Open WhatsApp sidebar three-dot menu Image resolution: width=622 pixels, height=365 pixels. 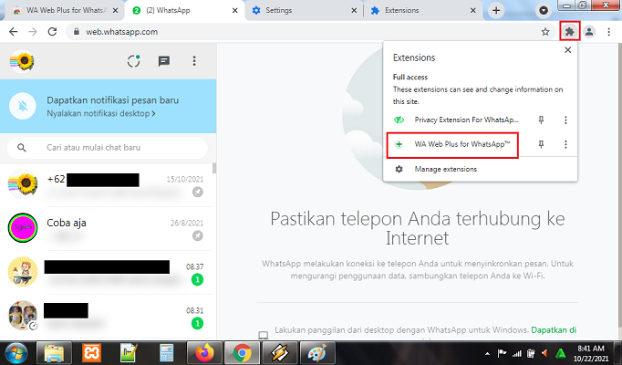coord(194,61)
